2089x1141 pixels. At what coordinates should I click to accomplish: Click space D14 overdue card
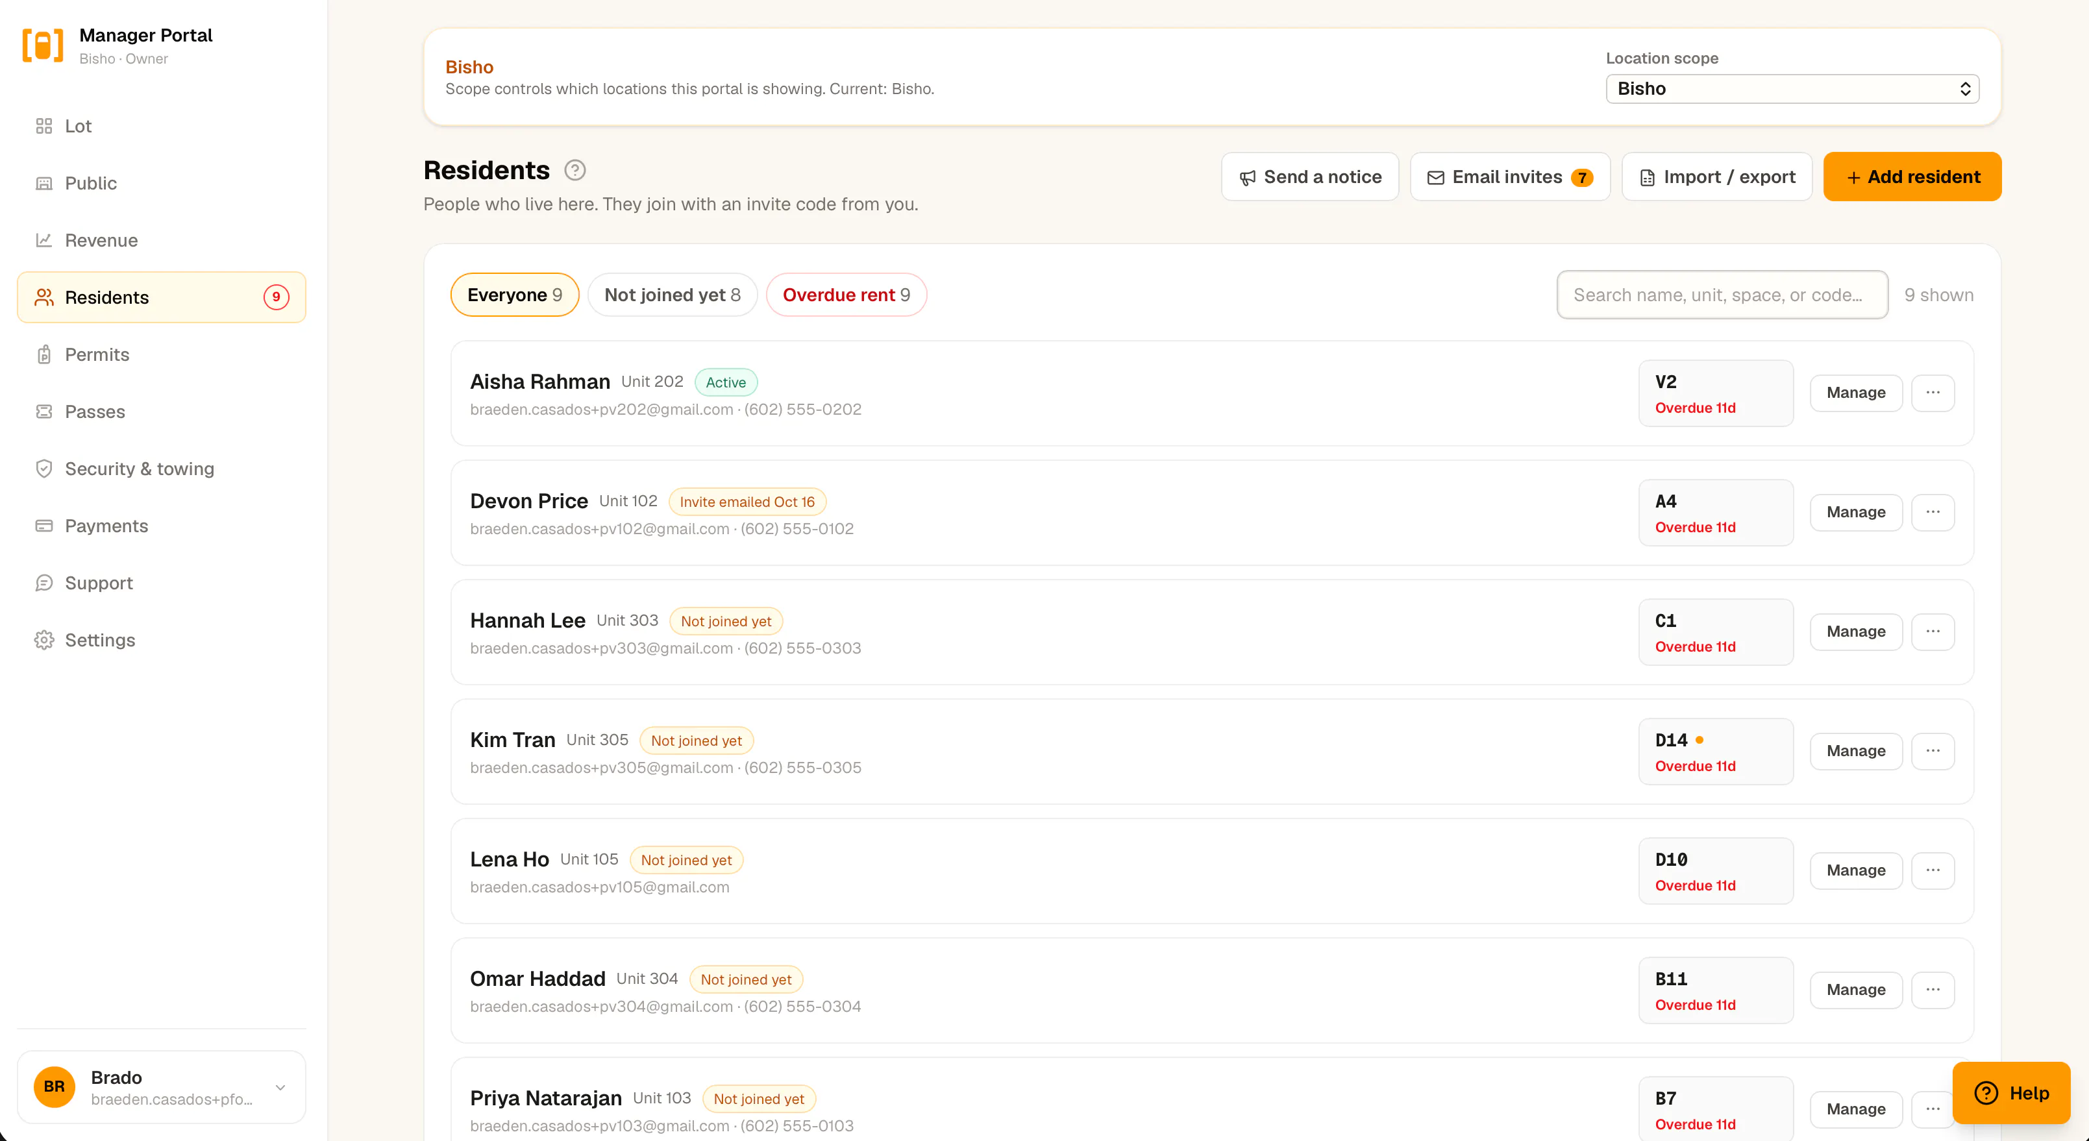click(1716, 752)
